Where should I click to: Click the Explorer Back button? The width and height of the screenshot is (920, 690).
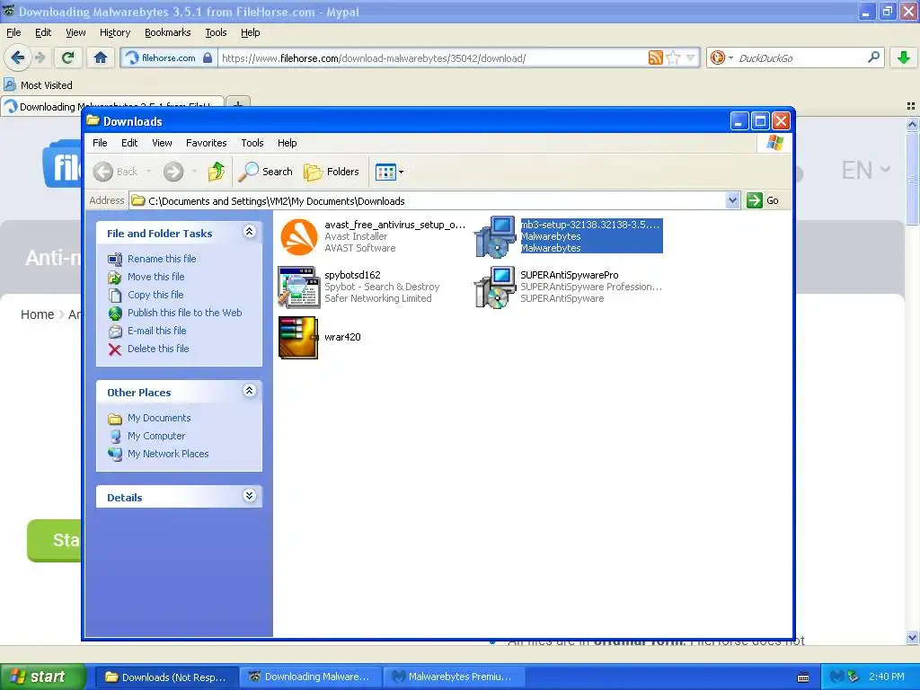point(116,172)
